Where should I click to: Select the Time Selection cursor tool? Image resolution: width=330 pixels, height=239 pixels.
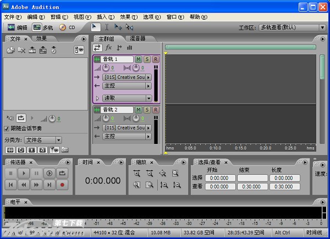tap(106, 27)
